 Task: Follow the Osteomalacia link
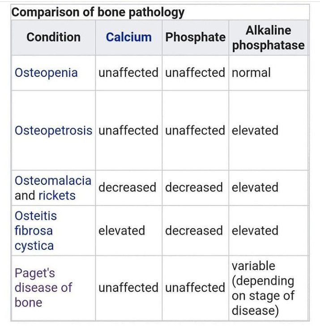point(53,181)
